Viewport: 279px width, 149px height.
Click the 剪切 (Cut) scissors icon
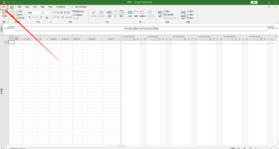(18, 12)
